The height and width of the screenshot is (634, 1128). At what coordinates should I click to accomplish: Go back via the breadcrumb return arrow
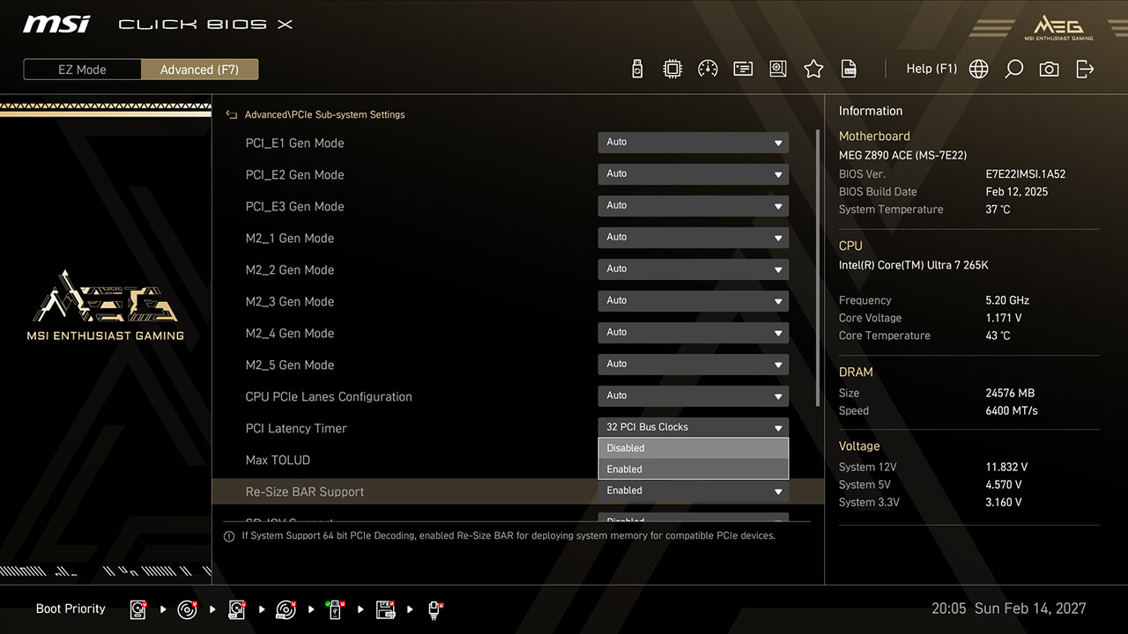point(232,114)
